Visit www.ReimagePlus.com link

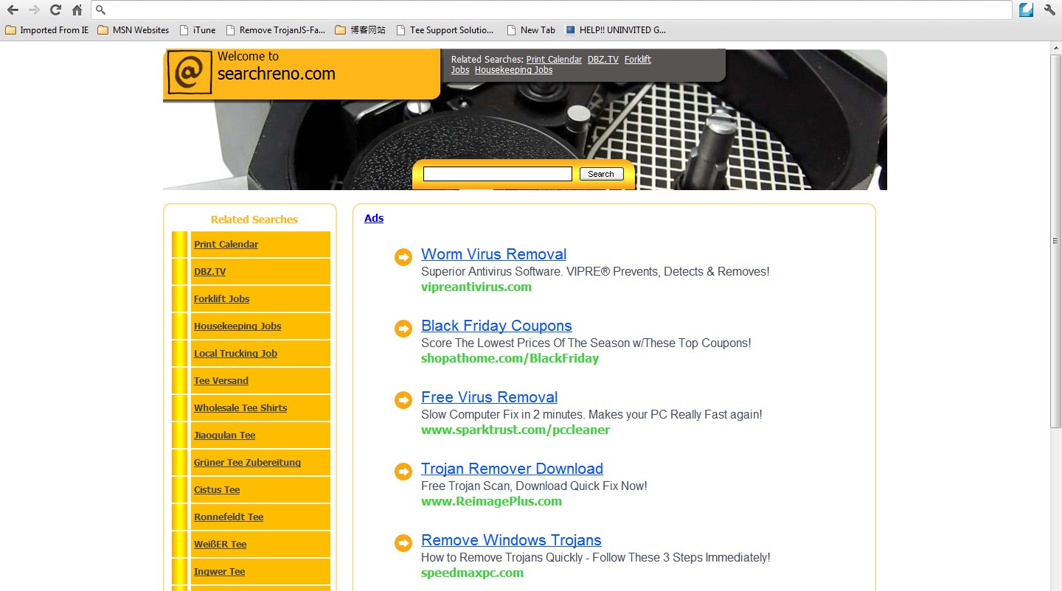click(x=491, y=501)
